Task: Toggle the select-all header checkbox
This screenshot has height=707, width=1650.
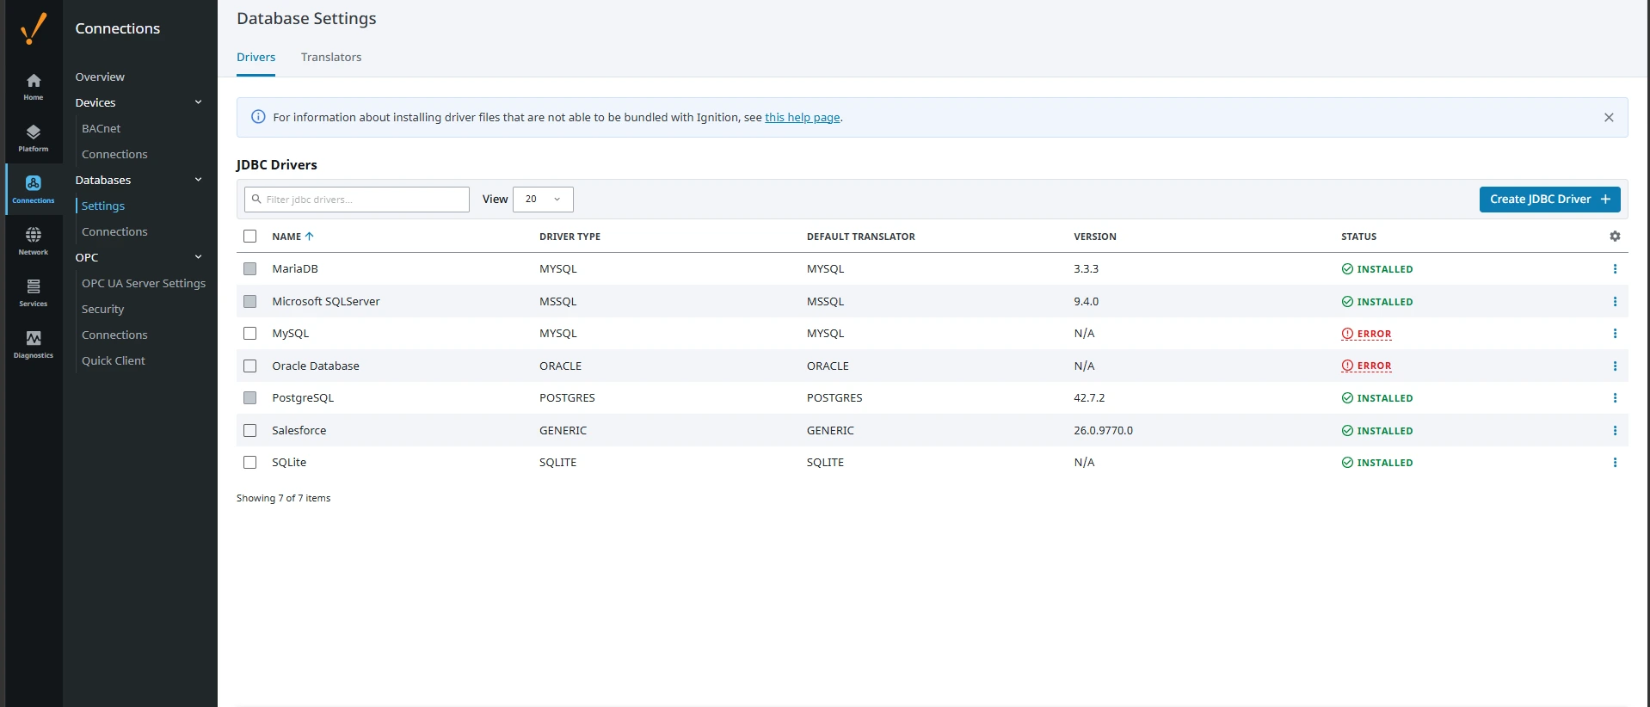Action: click(250, 237)
